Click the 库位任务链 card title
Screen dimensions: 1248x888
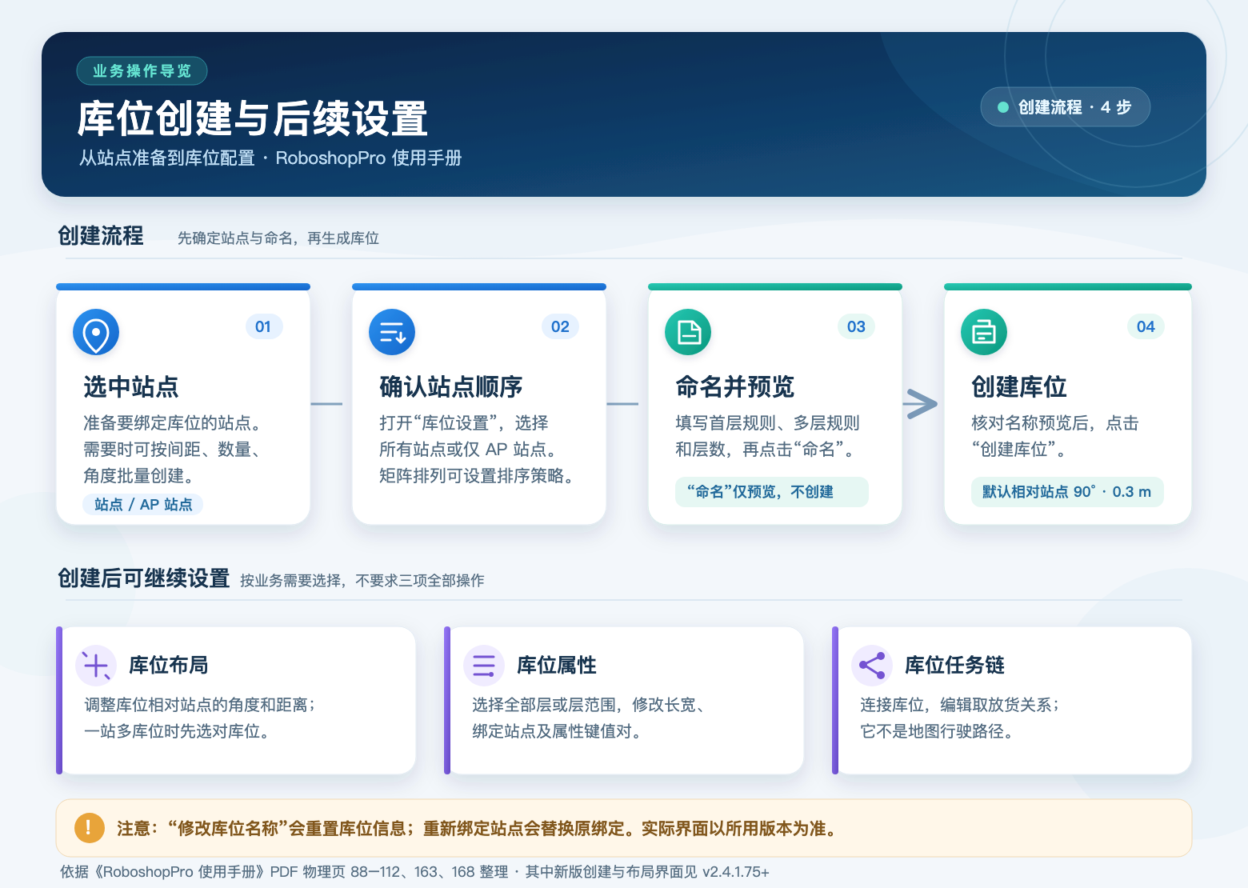tap(954, 666)
